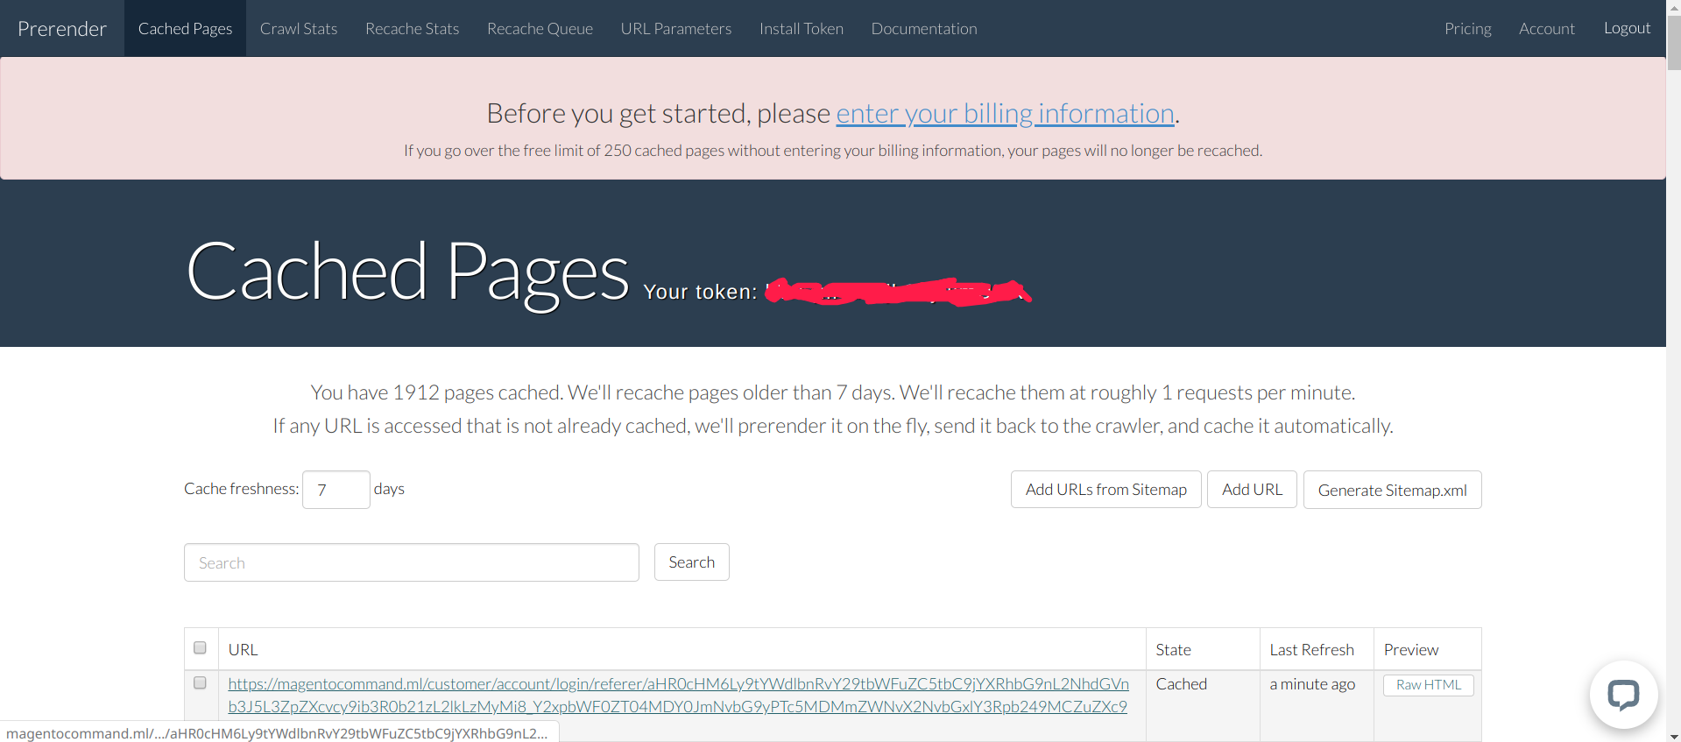Toggle the select-all checkbox in table header

pos(200,648)
